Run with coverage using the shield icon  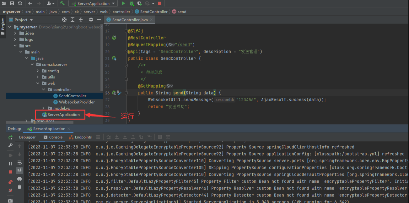click(x=139, y=3)
